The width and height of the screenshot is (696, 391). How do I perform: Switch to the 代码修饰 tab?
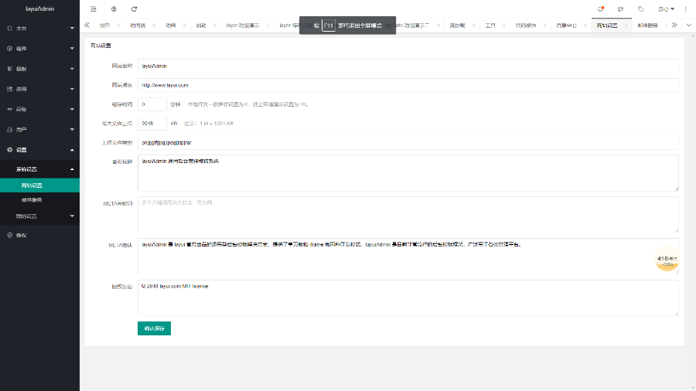click(x=526, y=25)
